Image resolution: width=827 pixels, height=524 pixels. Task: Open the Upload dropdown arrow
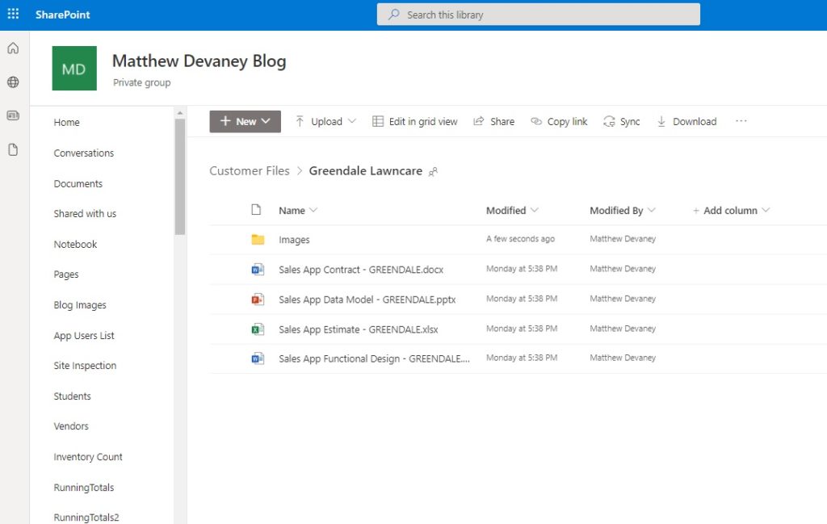[x=351, y=121]
